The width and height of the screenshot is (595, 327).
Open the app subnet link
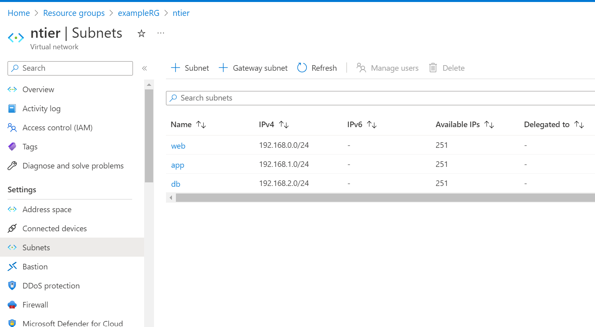click(x=178, y=165)
